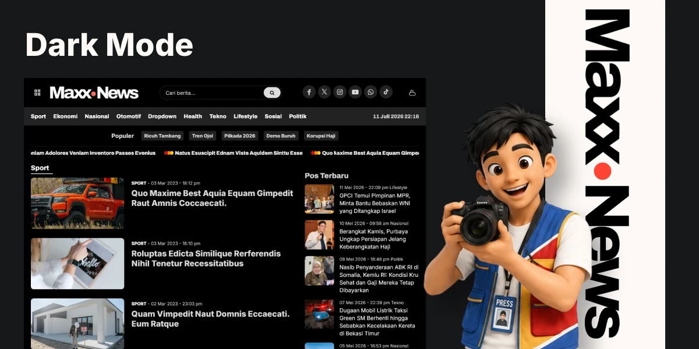Click the 'Pos Terbaru' heading

pos(326,176)
